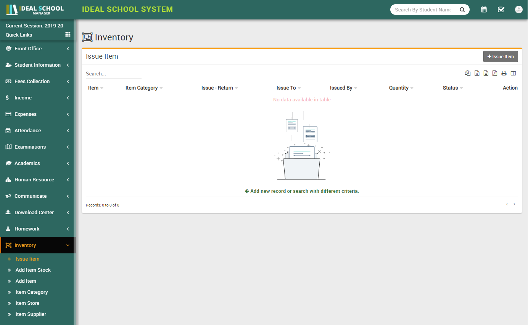Expand the Student Information menu chevron
The height and width of the screenshot is (325, 528).
[x=68, y=65]
